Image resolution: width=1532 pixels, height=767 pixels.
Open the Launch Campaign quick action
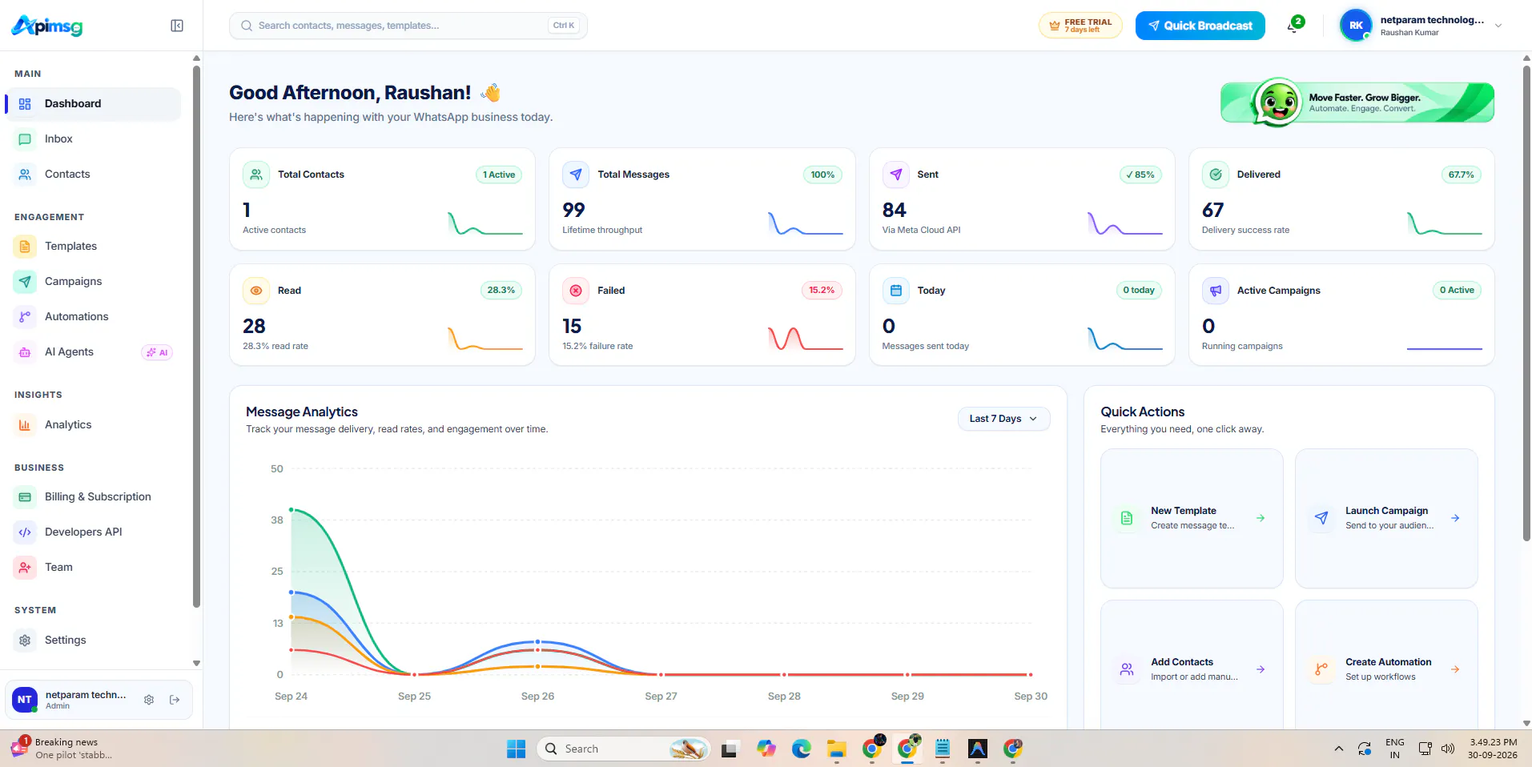1386,519
